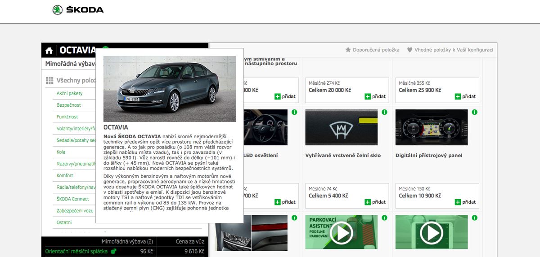The height and width of the screenshot is (257, 540).
Task: Show info for the tail light item
Action: [294, 218]
